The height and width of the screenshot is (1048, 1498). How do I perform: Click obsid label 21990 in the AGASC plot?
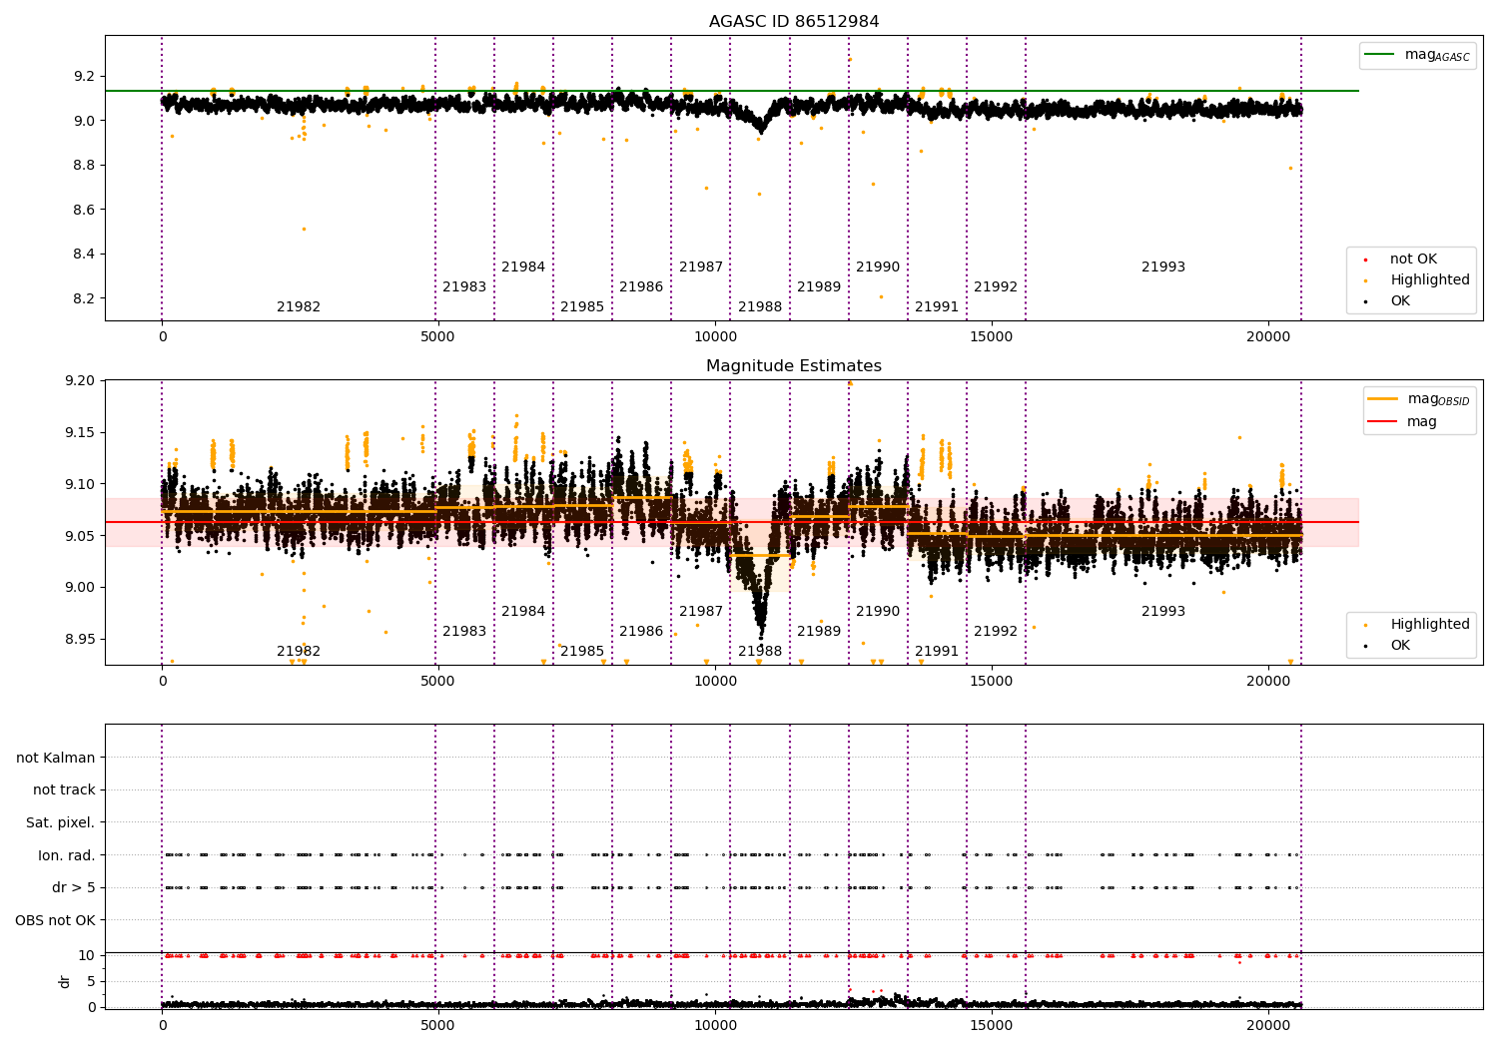(878, 266)
